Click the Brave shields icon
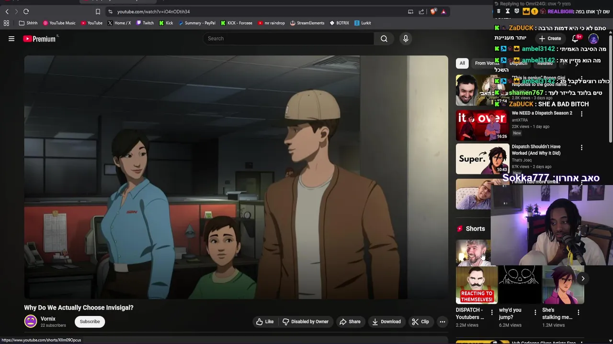The height and width of the screenshot is (344, 613). click(x=433, y=11)
